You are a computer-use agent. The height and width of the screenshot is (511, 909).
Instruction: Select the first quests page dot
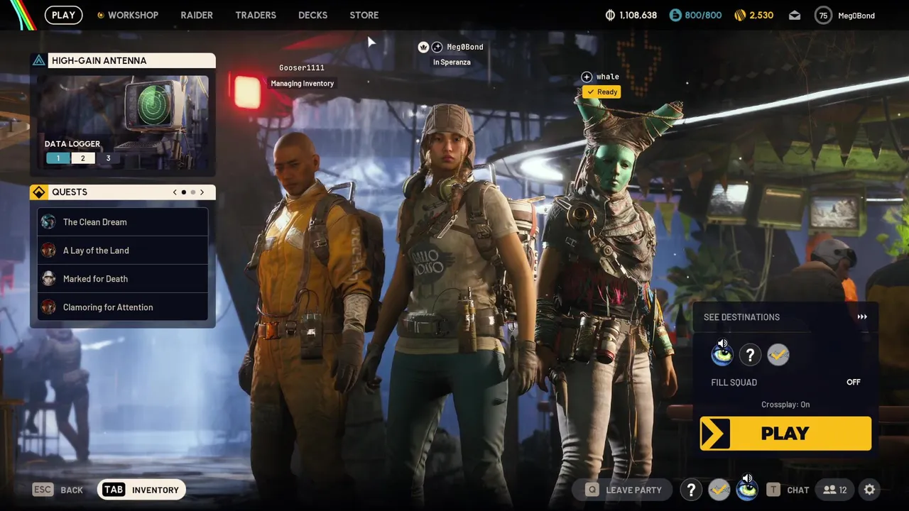click(184, 192)
